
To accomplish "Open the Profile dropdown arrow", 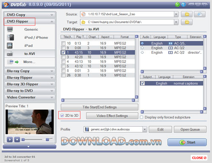I will [x=145, y=130].
